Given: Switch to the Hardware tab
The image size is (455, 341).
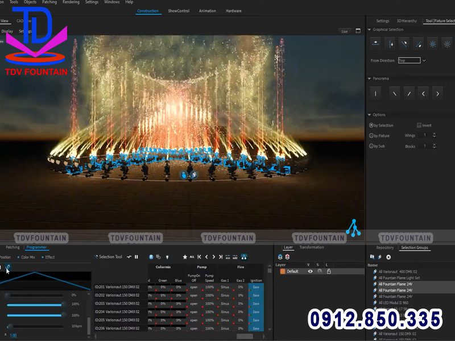Looking at the screenshot, I should click(234, 11).
